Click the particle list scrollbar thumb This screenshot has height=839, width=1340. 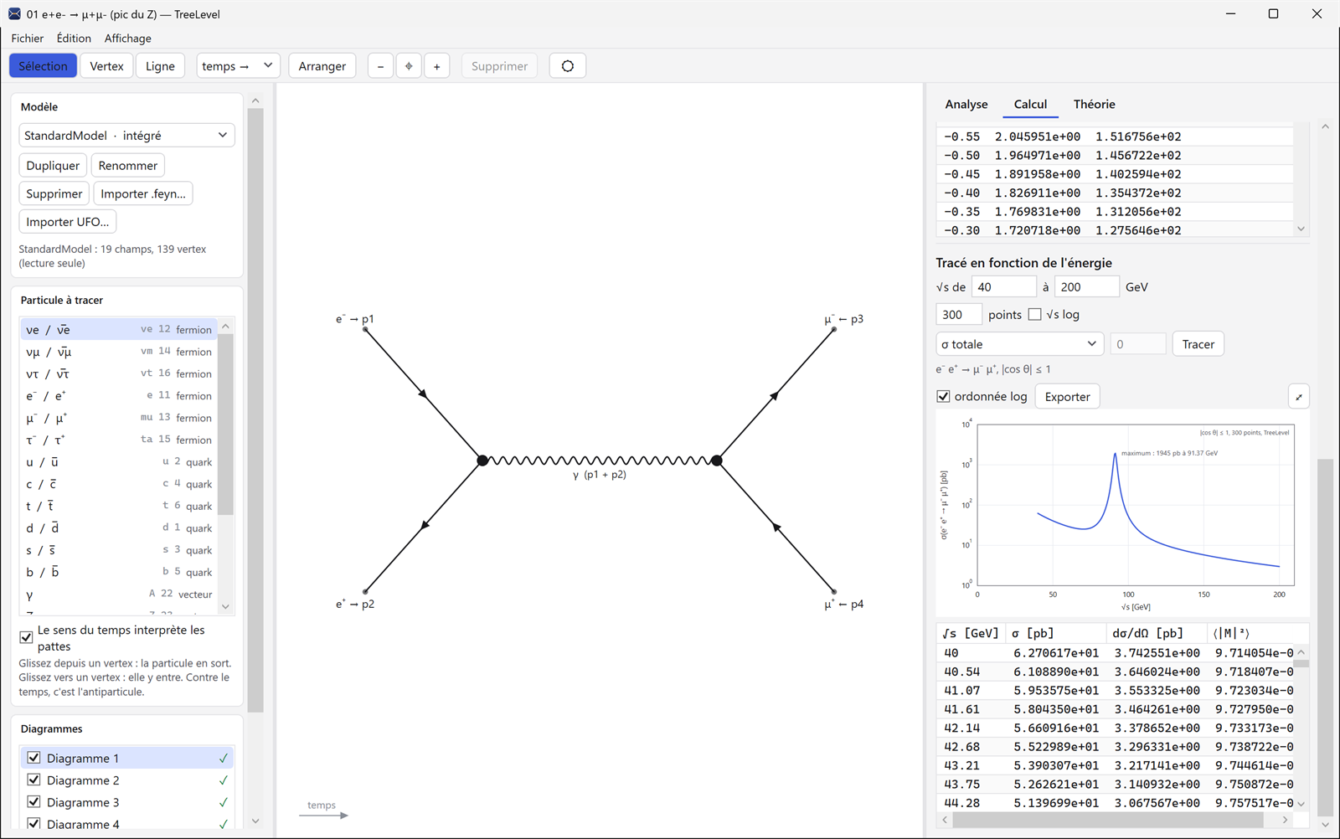point(225,423)
